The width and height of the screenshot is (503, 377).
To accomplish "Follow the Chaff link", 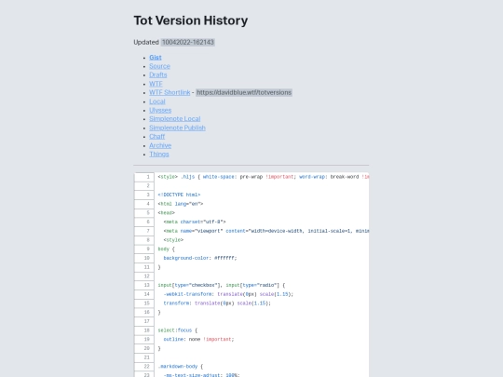I will pyautogui.click(x=156, y=136).
